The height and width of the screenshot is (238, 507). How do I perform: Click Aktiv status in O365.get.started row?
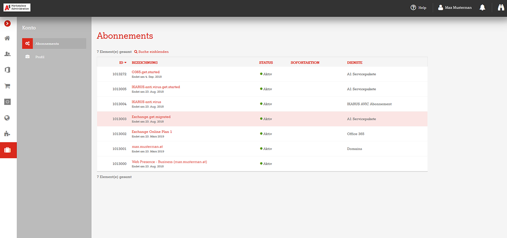[x=266, y=74]
